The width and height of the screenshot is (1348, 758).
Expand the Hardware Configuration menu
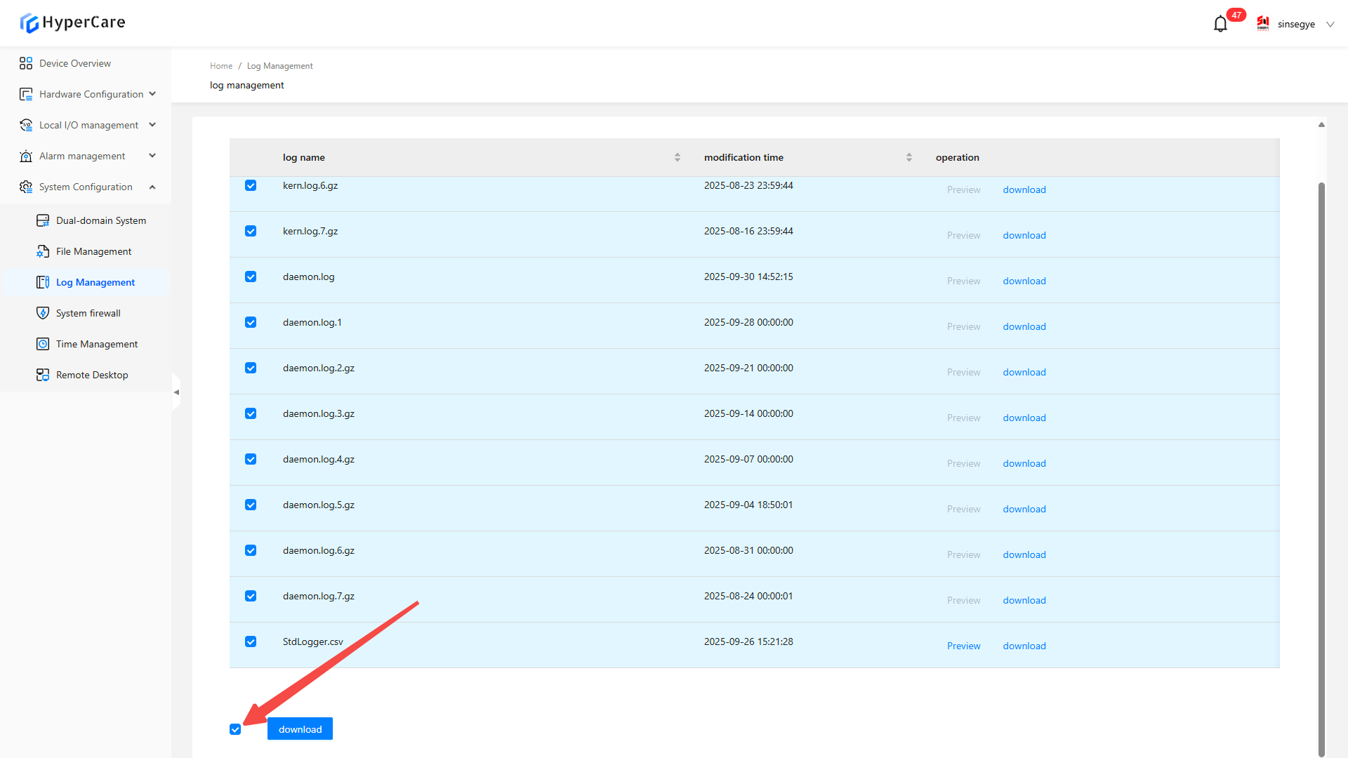pos(91,94)
